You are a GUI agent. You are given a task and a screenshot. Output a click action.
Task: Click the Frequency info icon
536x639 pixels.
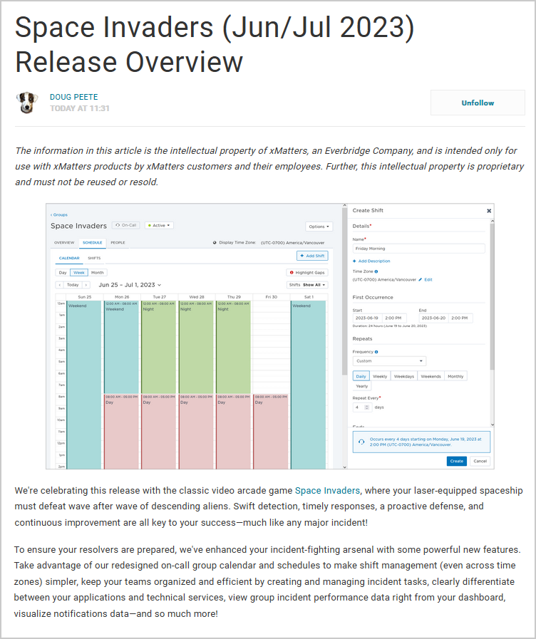pyautogui.click(x=376, y=352)
